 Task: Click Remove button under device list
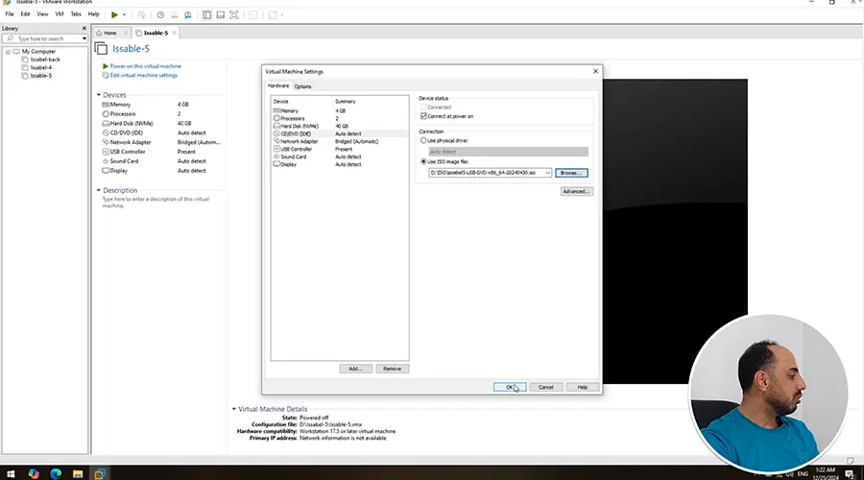coord(393,369)
